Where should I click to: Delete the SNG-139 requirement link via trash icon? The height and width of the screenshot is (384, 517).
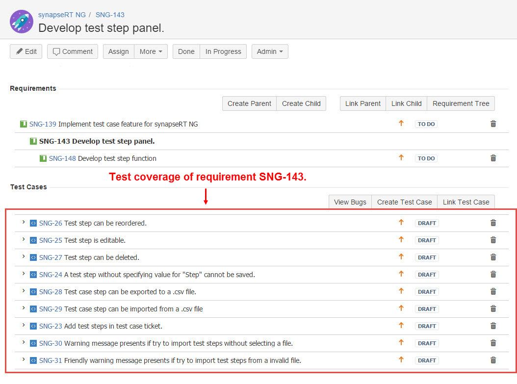[x=493, y=124]
